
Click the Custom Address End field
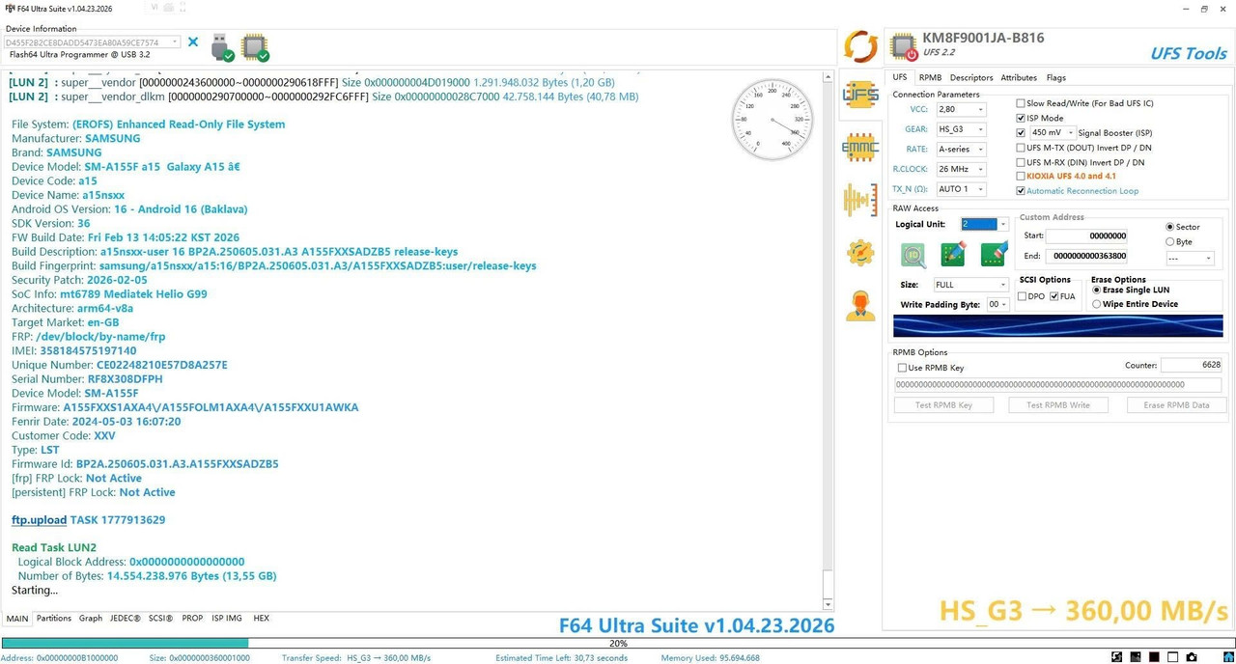(1087, 256)
